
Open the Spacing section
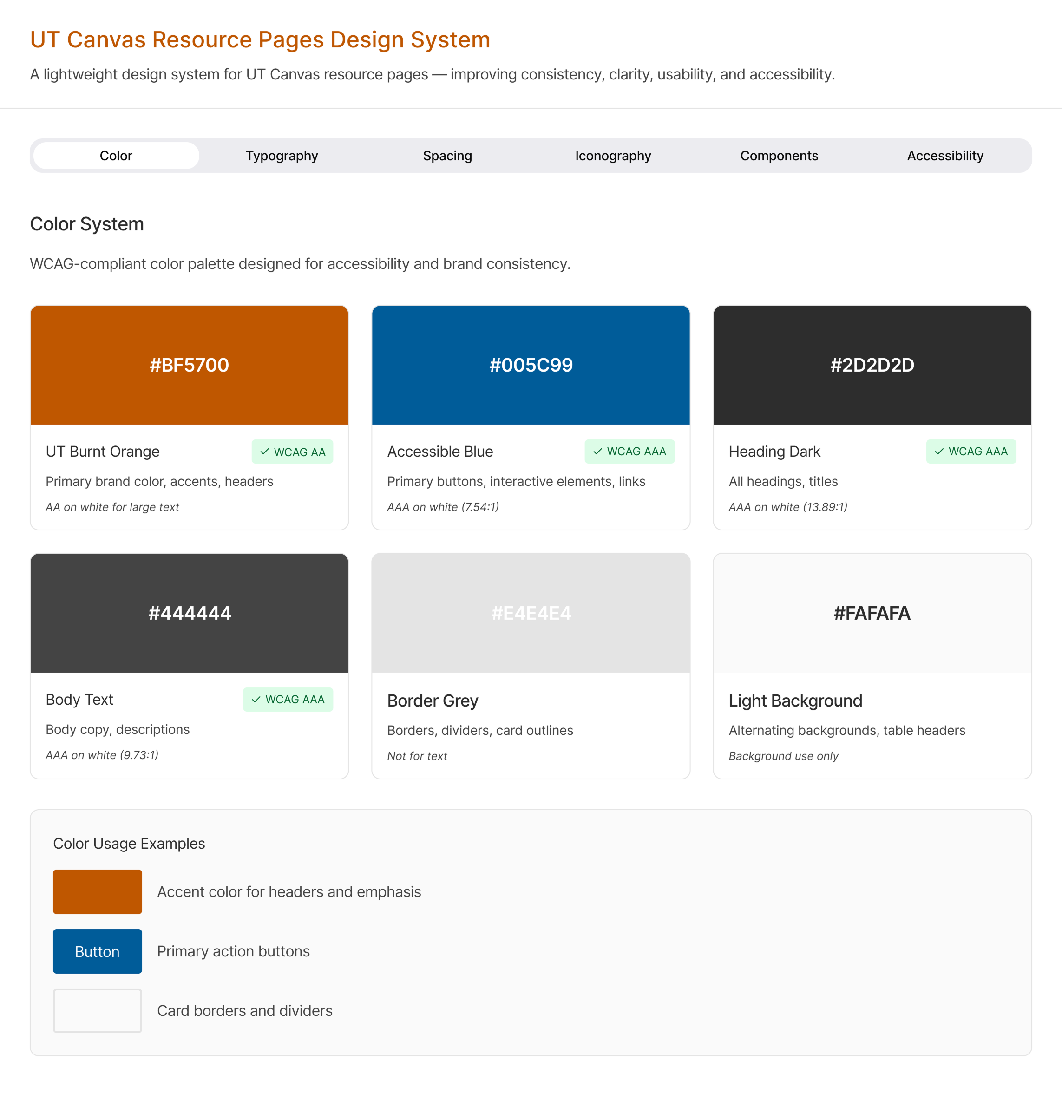pos(447,156)
